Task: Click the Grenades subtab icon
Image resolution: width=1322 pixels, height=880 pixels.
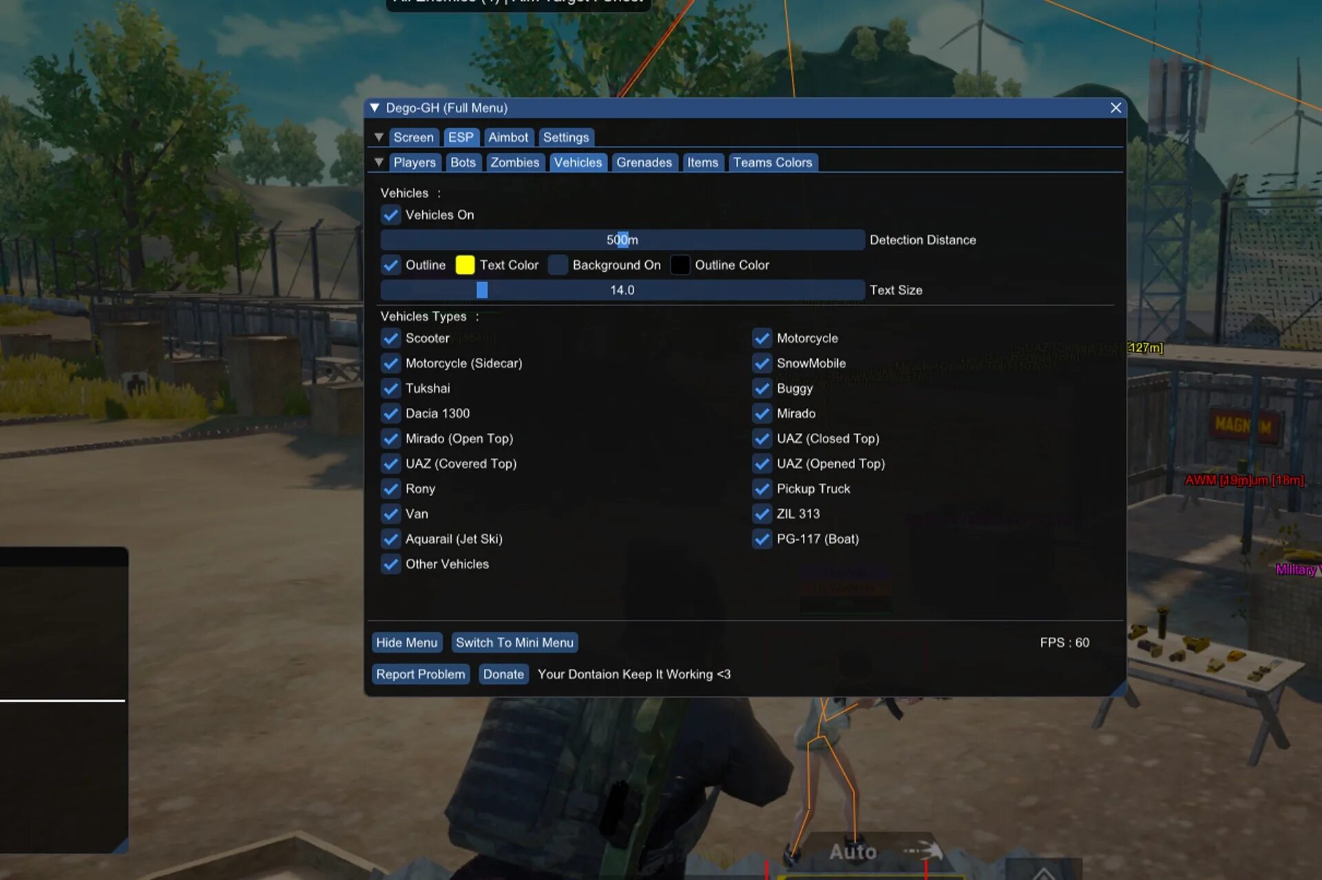Action: pyautogui.click(x=644, y=162)
